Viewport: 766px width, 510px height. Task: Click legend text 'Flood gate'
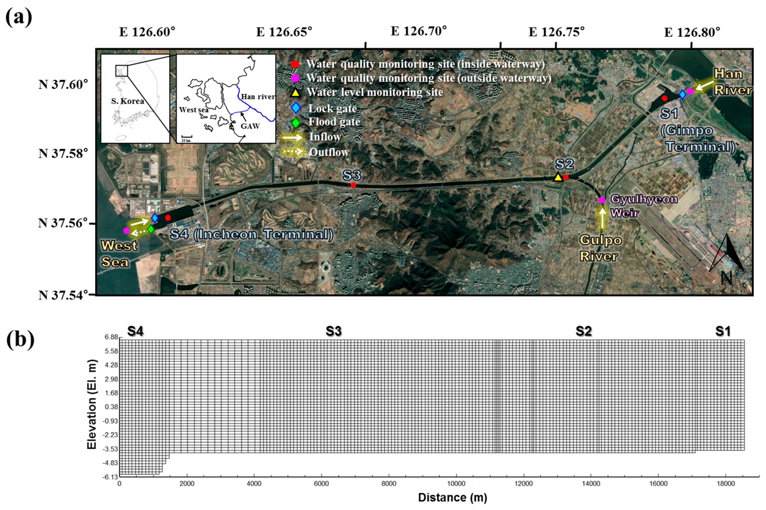(x=334, y=122)
